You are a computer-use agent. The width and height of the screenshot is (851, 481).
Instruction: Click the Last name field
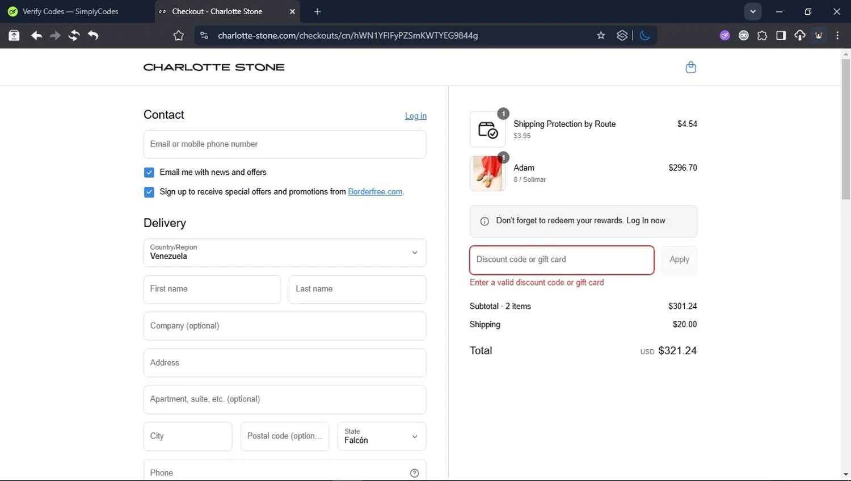click(x=357, y=289)
